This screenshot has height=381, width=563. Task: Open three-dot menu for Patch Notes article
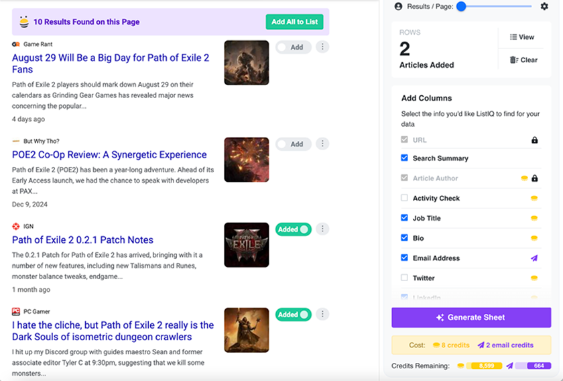pyautogui.click(x=322, y=229)
